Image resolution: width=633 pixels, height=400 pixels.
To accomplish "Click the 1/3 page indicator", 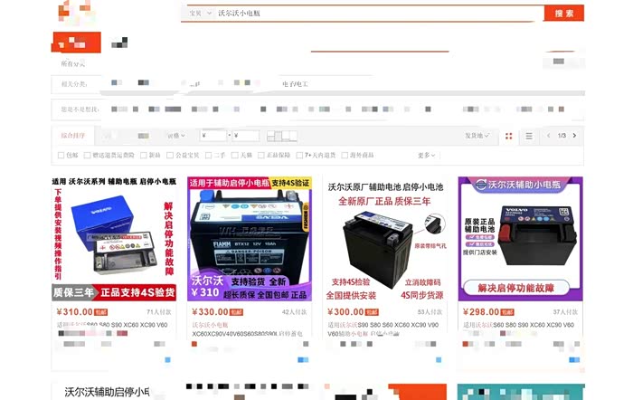I will [562, 136].
